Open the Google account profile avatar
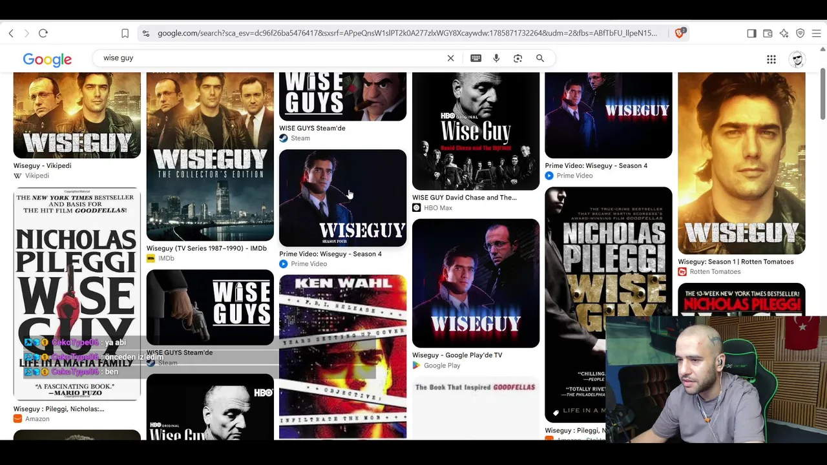Viewport: 827px width, 465px height. coord(797,59)
